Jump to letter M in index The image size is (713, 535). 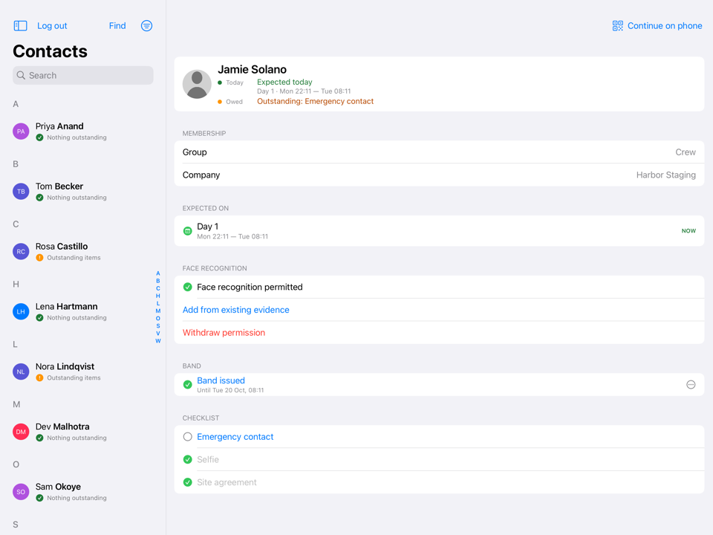click(x=157, y=311)
